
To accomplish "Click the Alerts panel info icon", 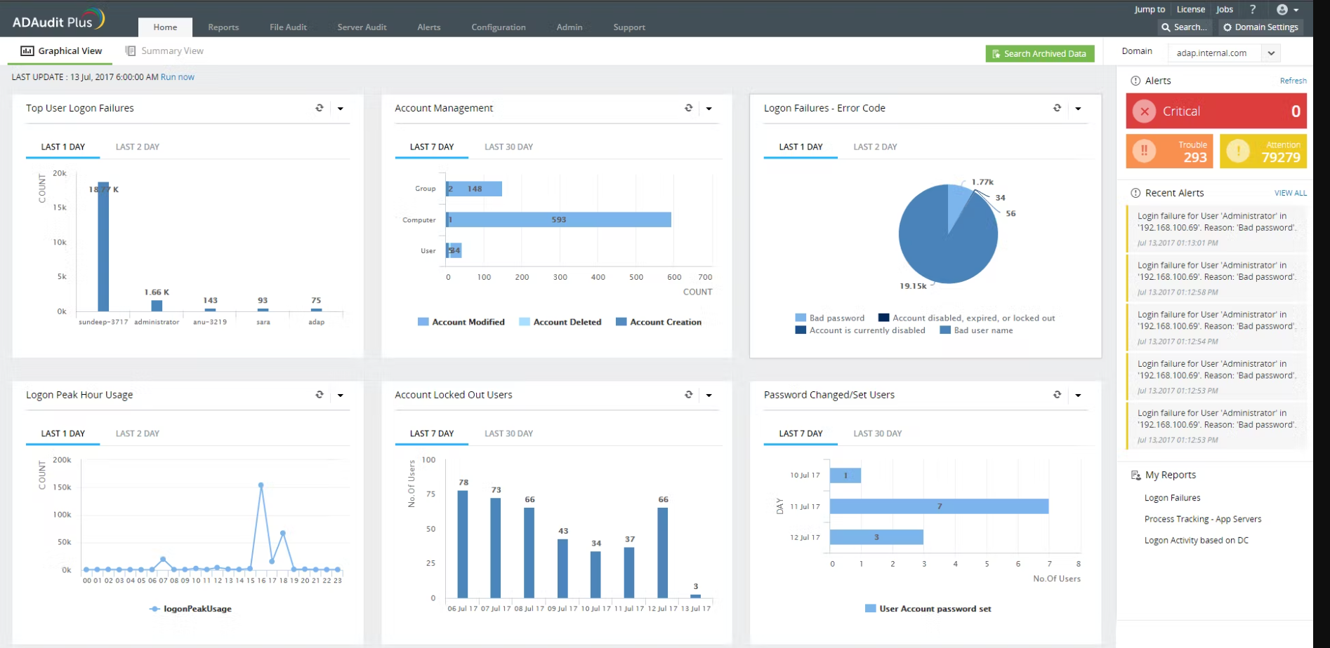I will click(1135, 81).
